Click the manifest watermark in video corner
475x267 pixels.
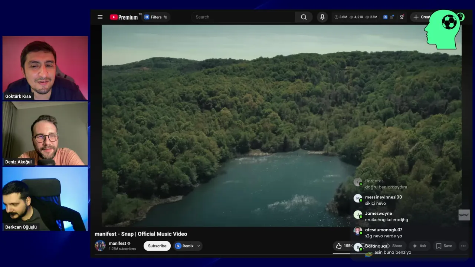pos(464,215)
